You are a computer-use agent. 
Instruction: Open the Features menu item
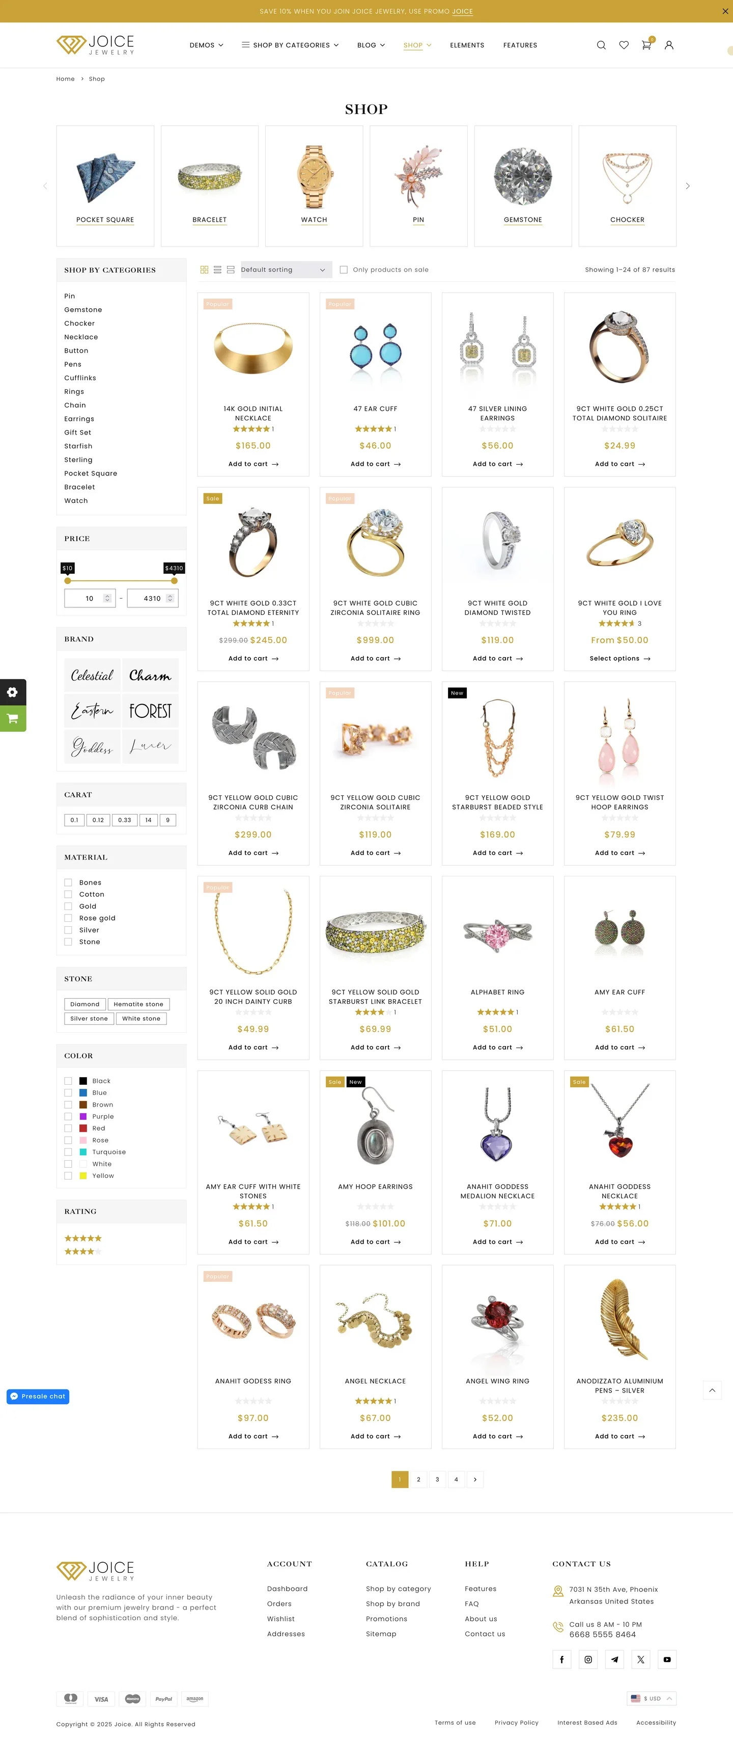pyautogui.click(x=520, y=45)
